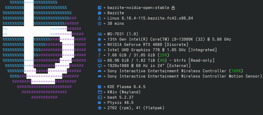
Task: Click the disk icon beside 66.96 GiB
Action: coord(99,60)
